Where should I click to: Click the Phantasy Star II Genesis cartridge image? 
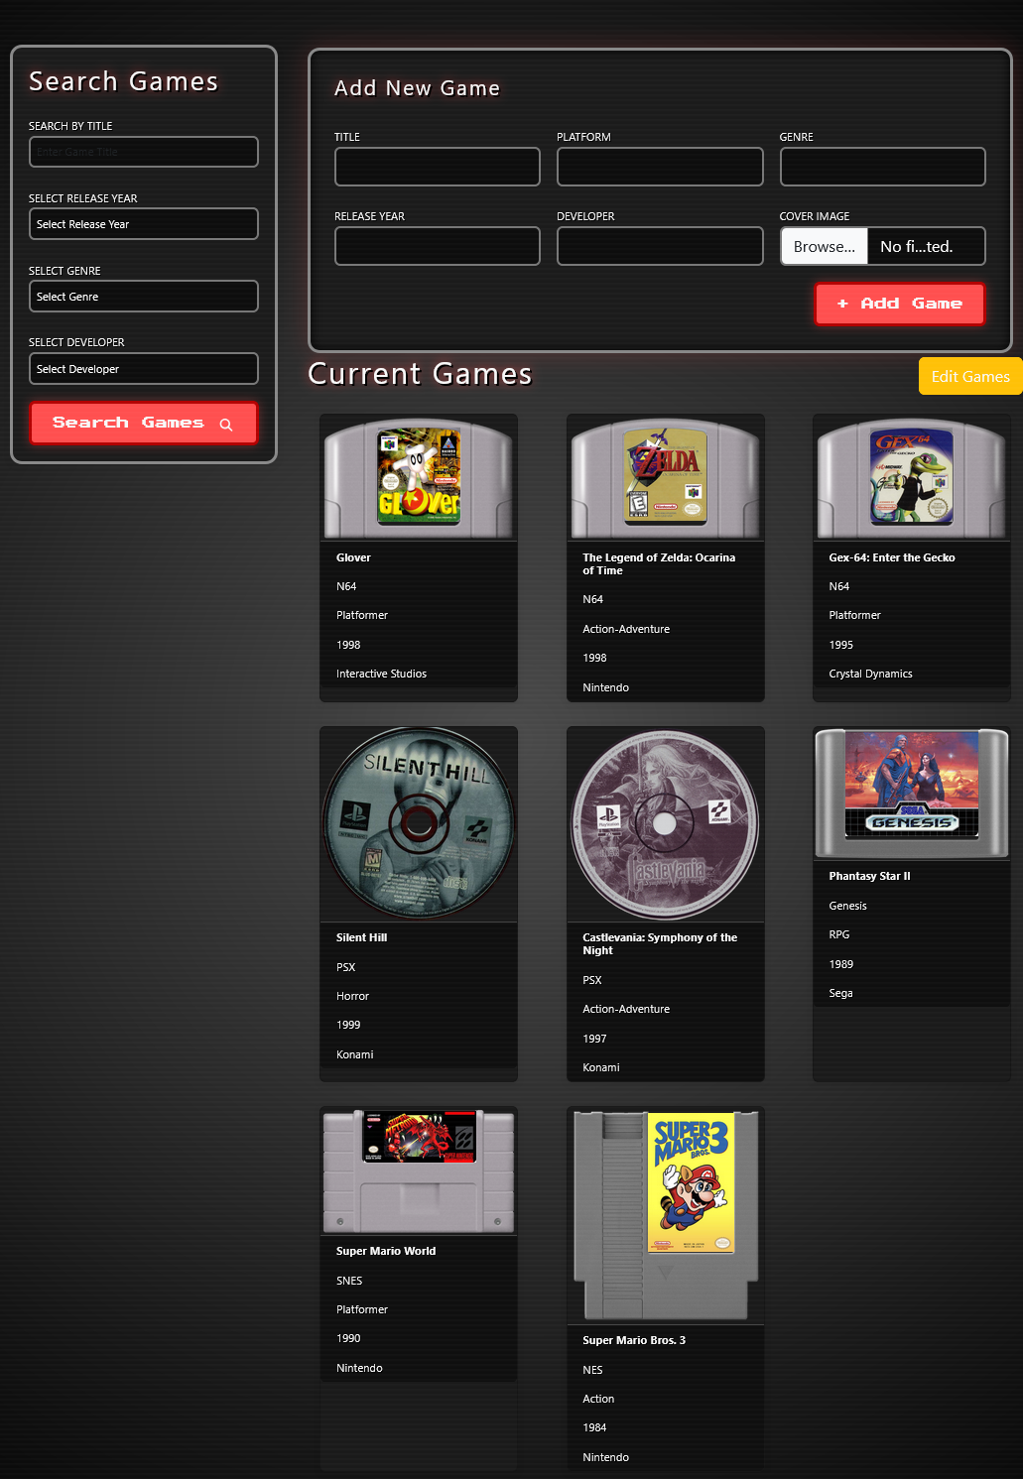tap(912, 793)
